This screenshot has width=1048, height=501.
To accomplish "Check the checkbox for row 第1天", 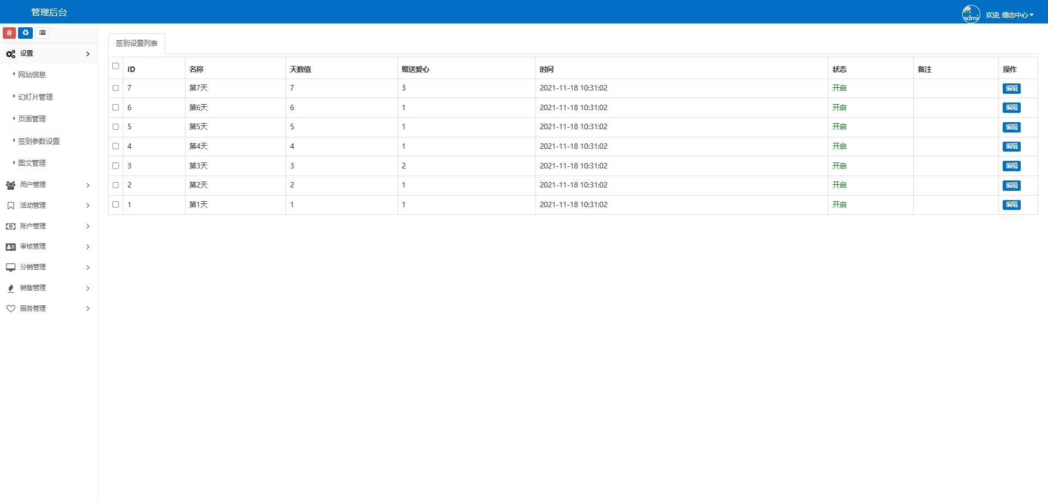I will [116, 204].
